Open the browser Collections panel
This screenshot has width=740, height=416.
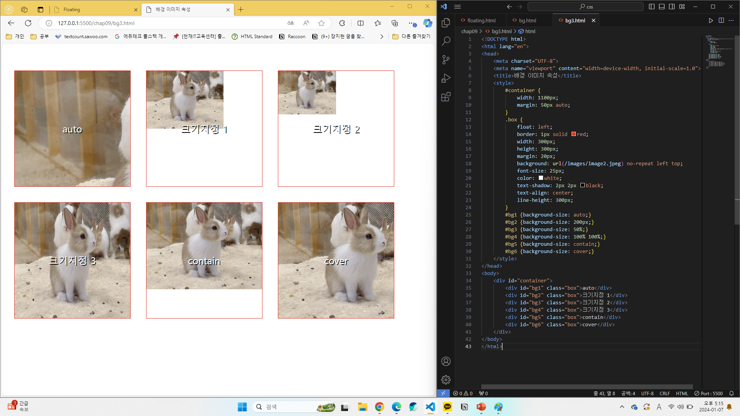pos(395,23)
